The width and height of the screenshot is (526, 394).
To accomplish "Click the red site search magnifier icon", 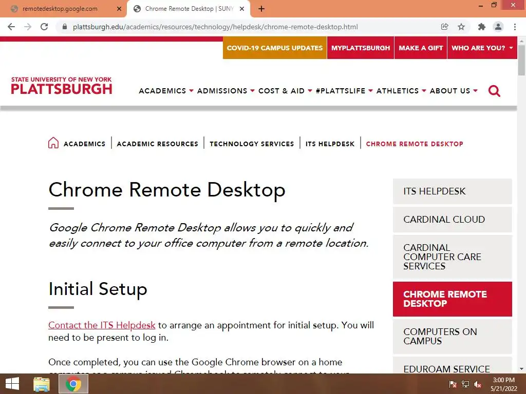I will point(494,91).
